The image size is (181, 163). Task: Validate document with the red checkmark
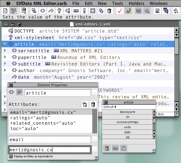click(x=120, y=11)
